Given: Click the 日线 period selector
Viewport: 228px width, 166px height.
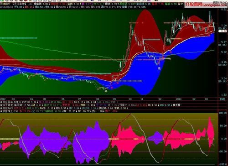Looking at the screenshot, I should point(222,99).
